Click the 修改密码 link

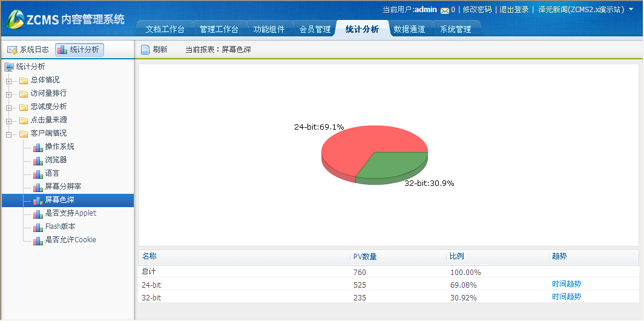click(478, 10)
